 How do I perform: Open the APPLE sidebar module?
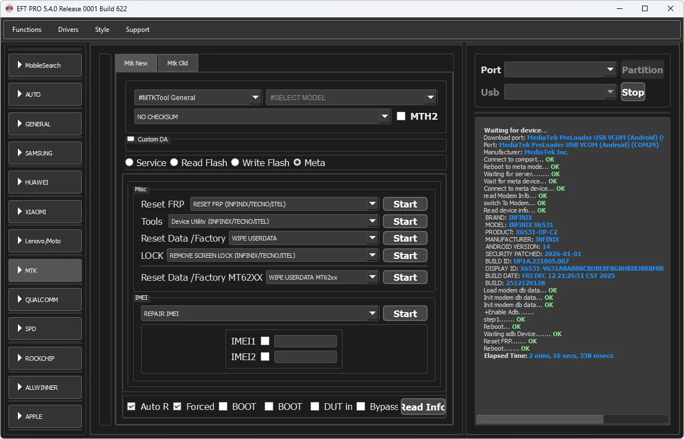(x=45, y=417)
